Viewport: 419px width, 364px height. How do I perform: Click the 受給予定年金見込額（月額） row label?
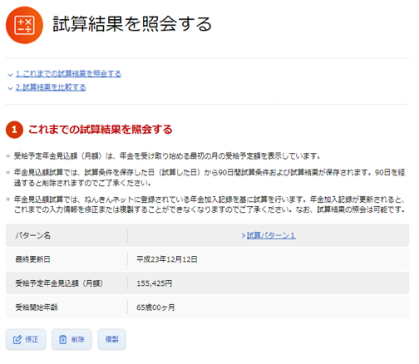59,283
